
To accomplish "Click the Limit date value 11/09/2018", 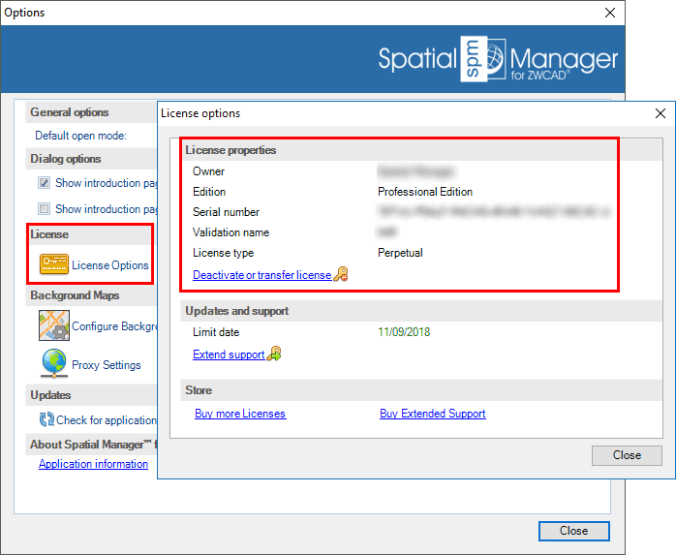I will click(x=404, y=332).
